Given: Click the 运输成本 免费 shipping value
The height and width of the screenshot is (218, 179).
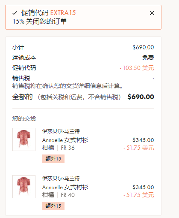Looking at the screenshot, I should click(148, 58).
